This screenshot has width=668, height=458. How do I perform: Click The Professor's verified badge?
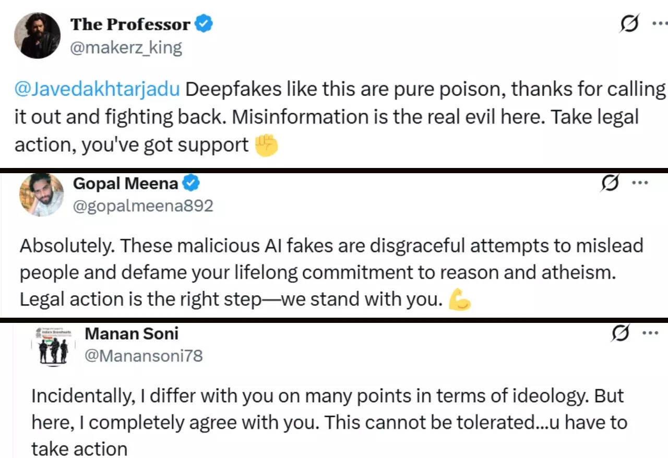pos(204,25)
